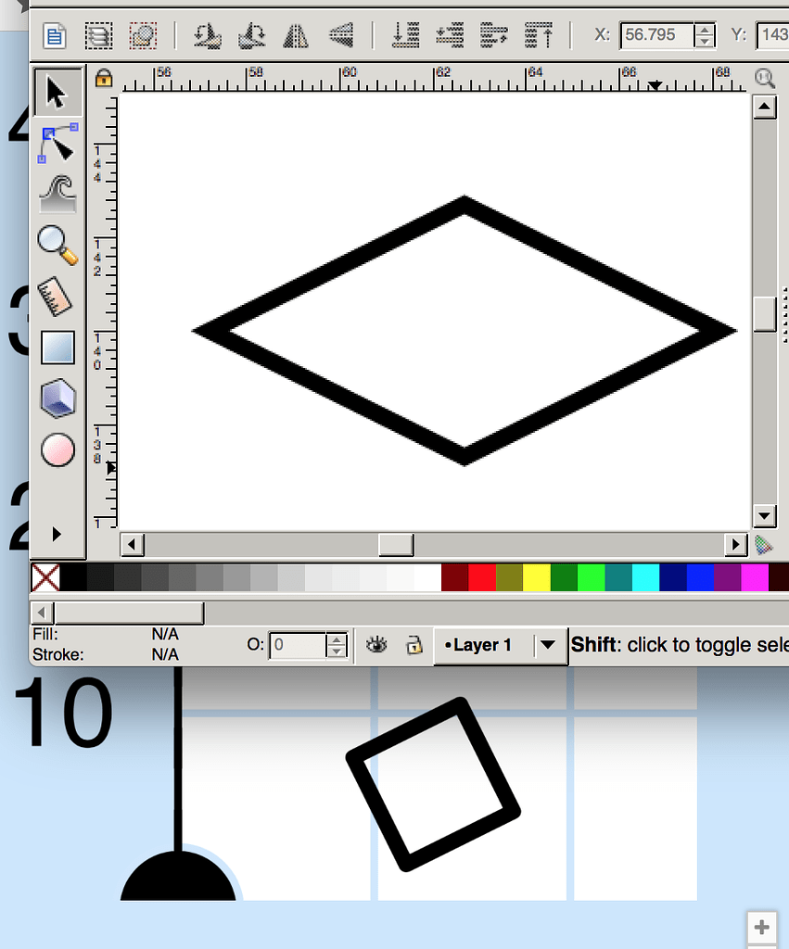Click the vertical scrollbar down arrow

764,515
